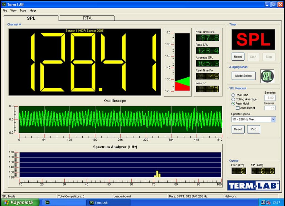This screenshot has height=206, width=285.
Task: Click the peak bar in Spectrum Analyzer
Action: (x=157, y=174)
